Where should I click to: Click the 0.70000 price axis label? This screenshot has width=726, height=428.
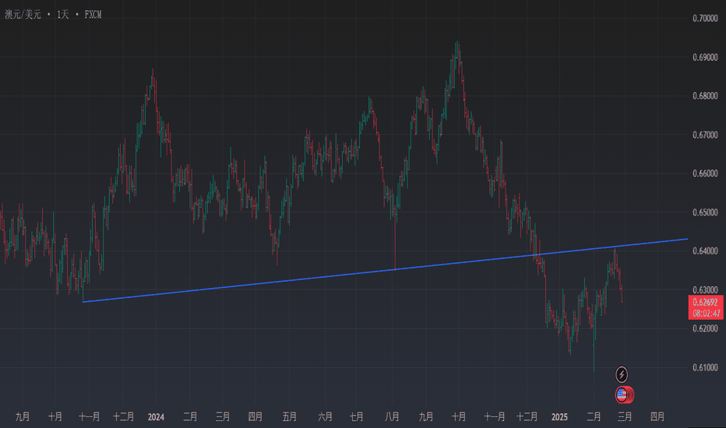coord(706,18)
